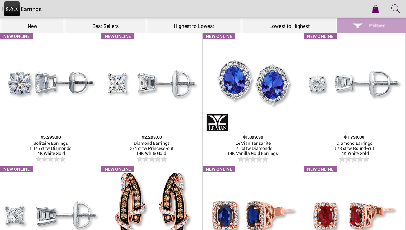Screen dimensions: 406x230
Task: Click Le Vian Tanzanite product title link
Action: pos(253,143)
